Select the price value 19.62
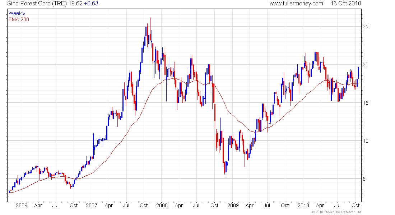Screen dimensions: 395x215 [x=75, y=4]
